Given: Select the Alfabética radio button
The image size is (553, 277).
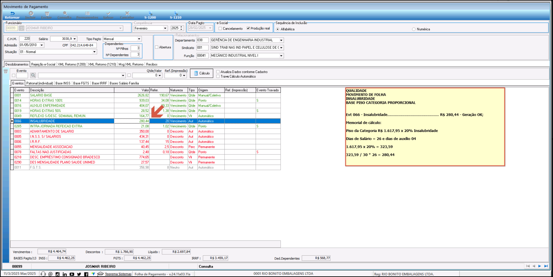Looking at the screenshot, I should pos(278,29).
